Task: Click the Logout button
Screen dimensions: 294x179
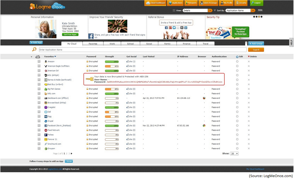Action: (257, 3)
